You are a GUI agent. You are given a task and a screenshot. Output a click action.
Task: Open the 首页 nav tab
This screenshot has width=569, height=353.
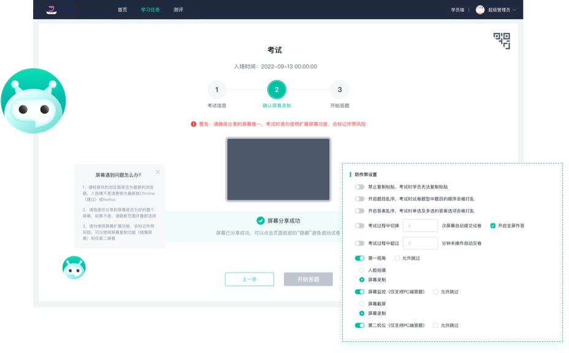[122, 10]
